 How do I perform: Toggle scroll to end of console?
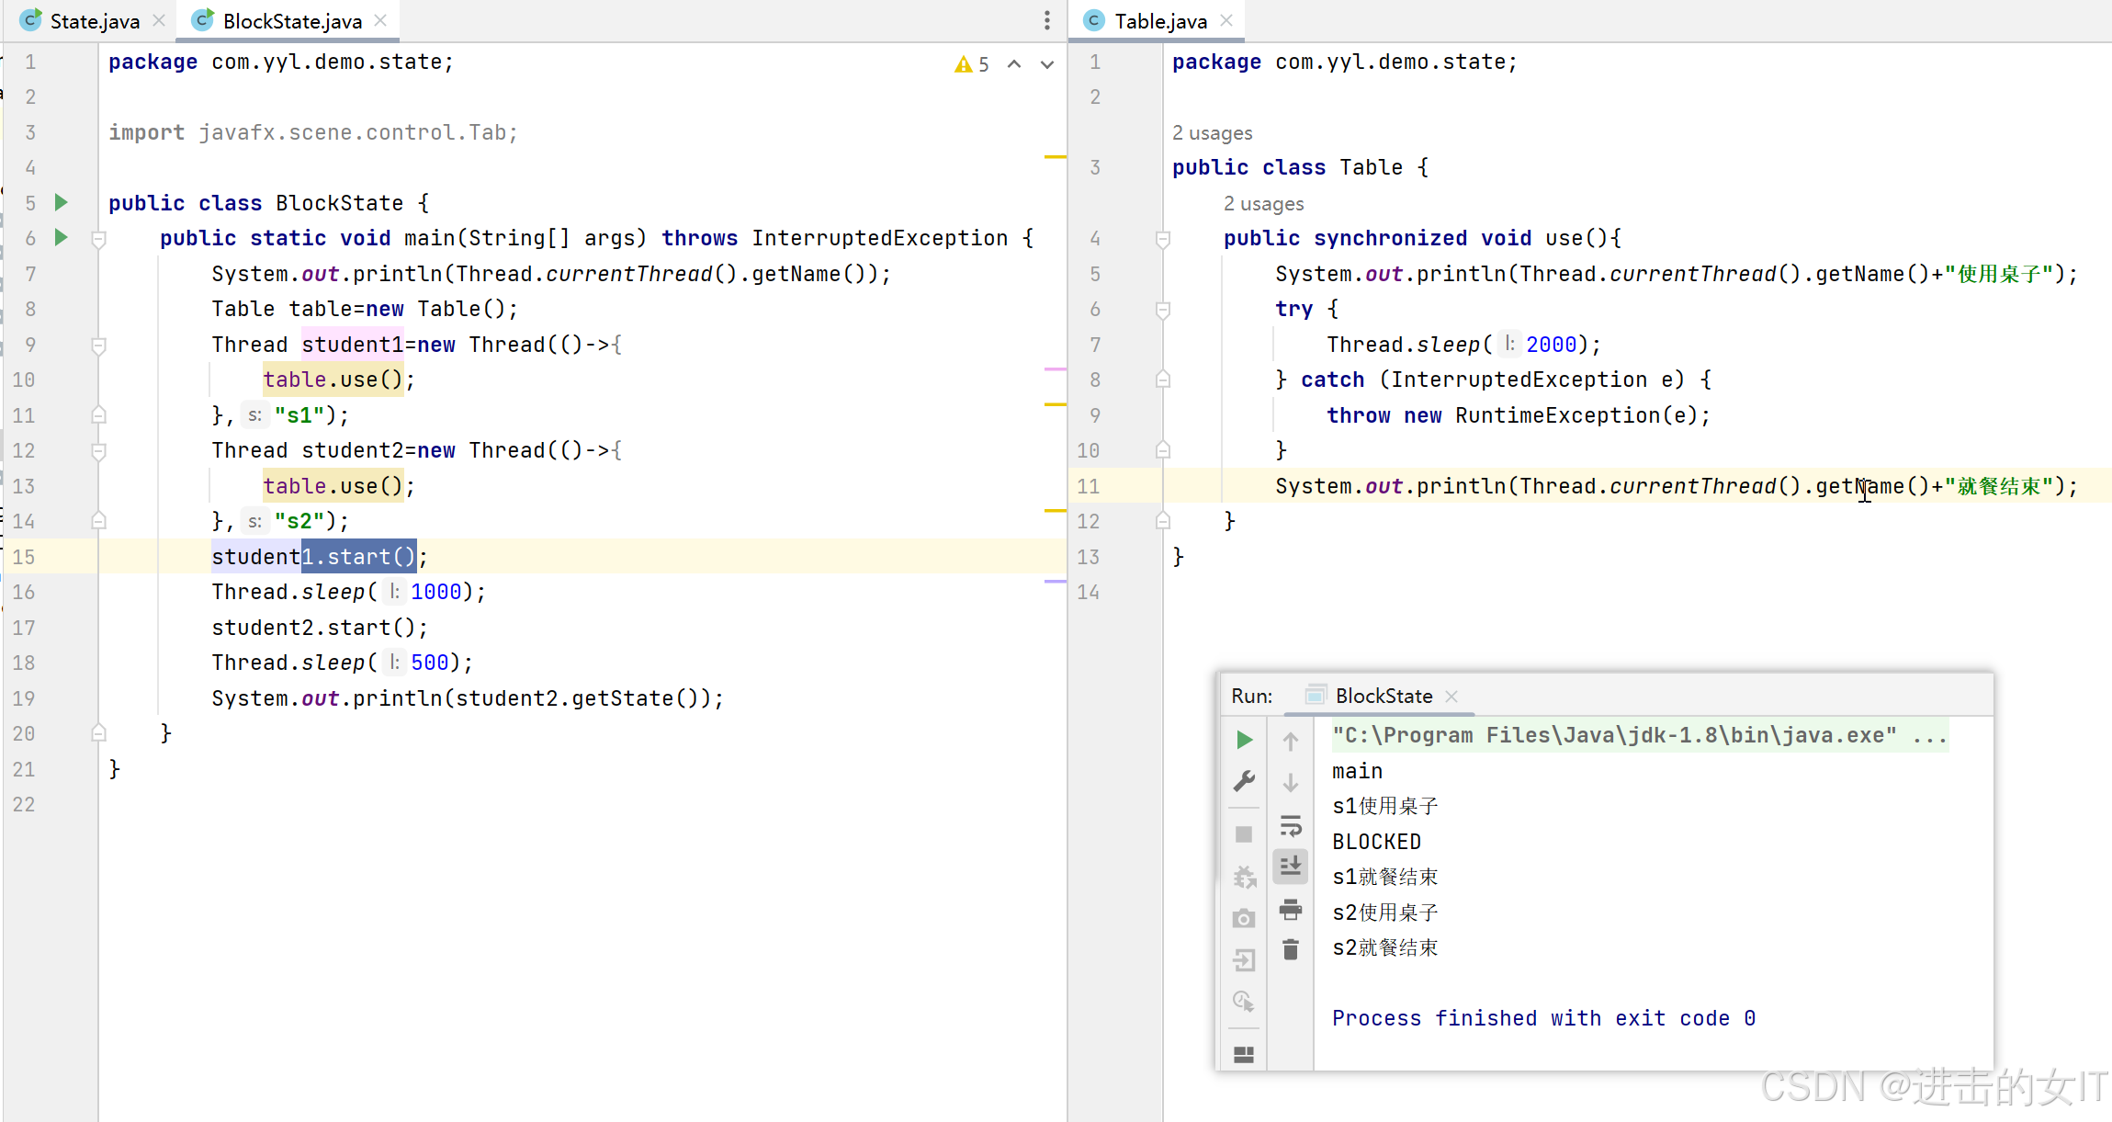(x=1291, y=866)
